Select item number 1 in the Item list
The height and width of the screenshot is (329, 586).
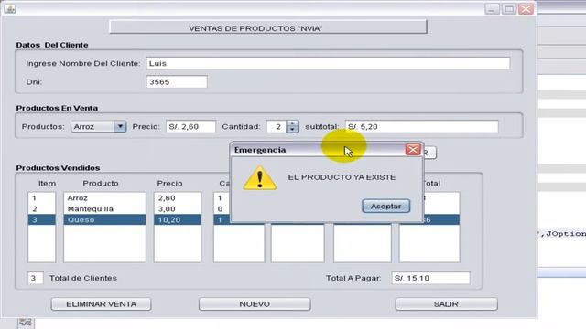42,198
